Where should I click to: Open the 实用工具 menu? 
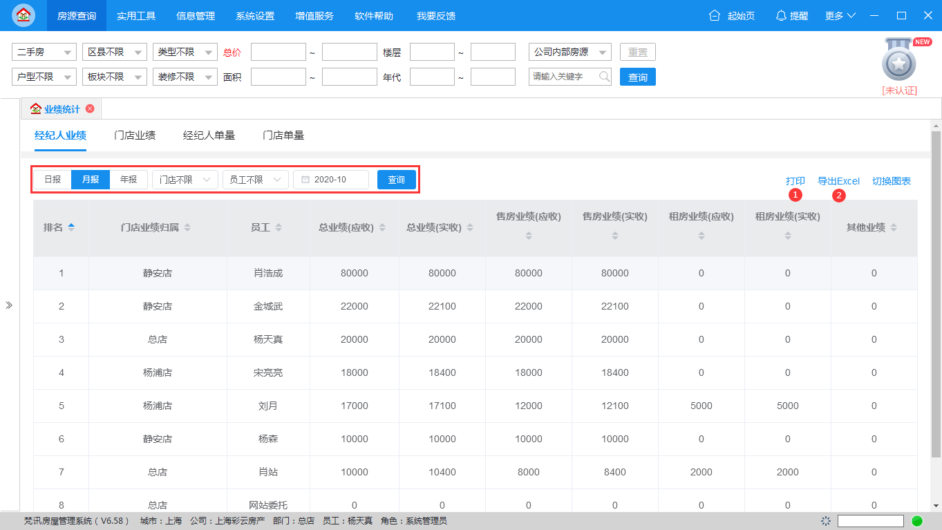pos(136,15)
